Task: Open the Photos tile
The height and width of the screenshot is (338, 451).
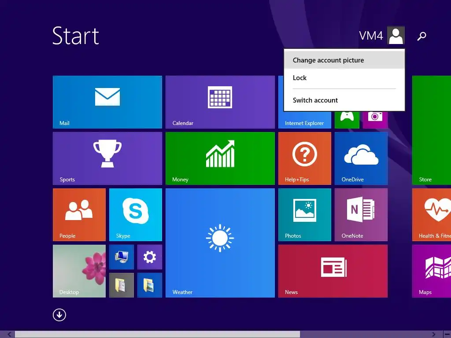Action: tap(305, 215)
